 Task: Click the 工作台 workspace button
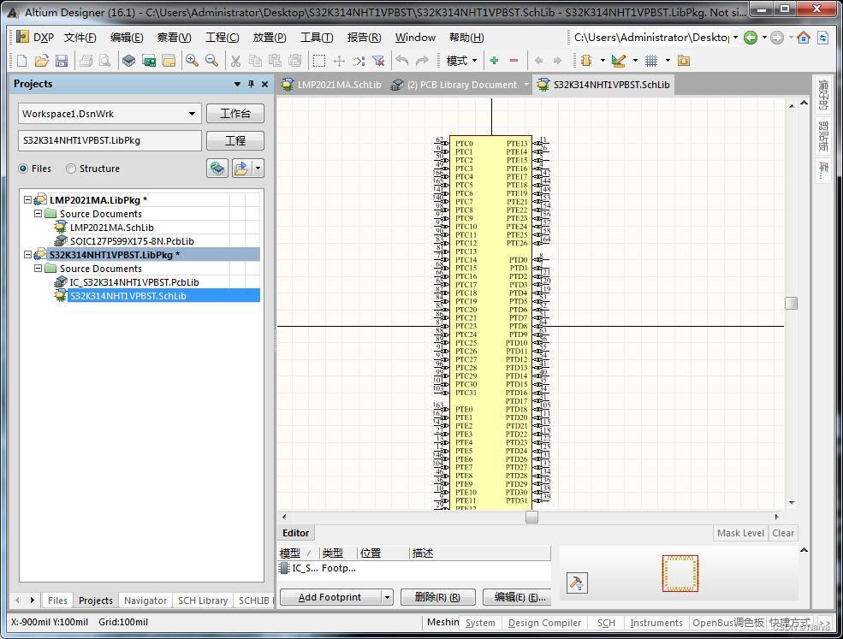[x=235, y=114]
